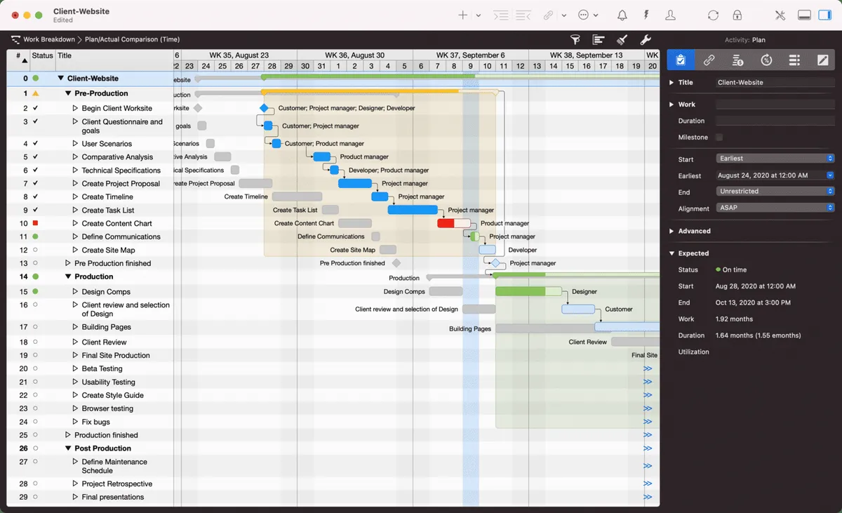Viewport: 842px width, 513px height.
Task: Click the filter funnel icon
Action: pyautogui.click(x=575, y=40)
